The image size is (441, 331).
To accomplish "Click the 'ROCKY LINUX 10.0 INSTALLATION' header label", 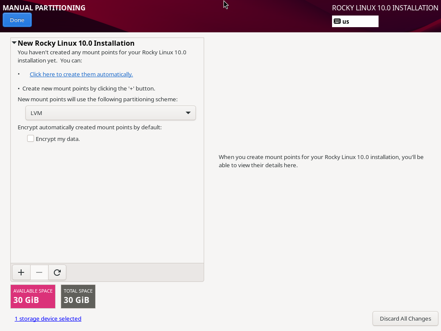I will coord(385,8).
